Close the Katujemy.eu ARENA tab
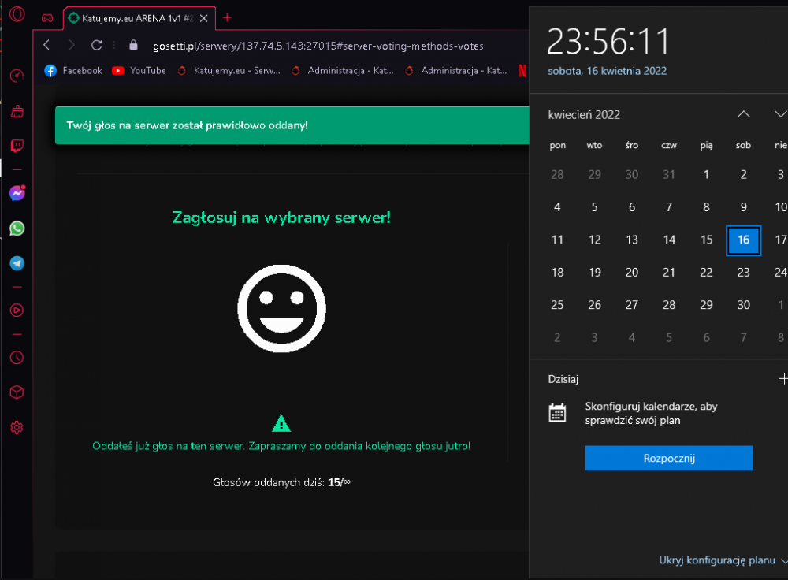Viewport: 788px width, 580px height. 203,19
